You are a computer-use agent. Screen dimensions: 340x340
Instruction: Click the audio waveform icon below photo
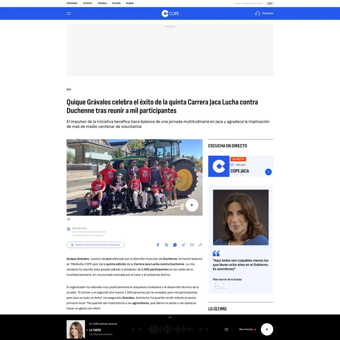point(69,219)
